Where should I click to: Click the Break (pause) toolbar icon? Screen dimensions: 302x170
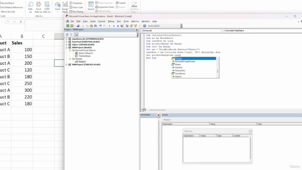point(114,26)
